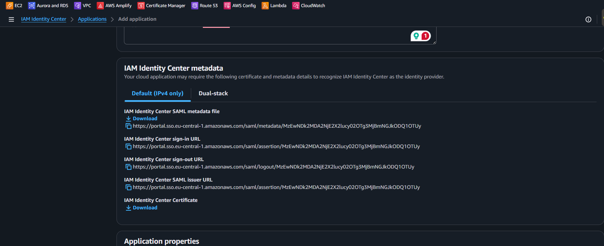Screen dimensions: 604x246
Task: Copy the SAML metadata file URL
Action: click(x=129, y=126)
